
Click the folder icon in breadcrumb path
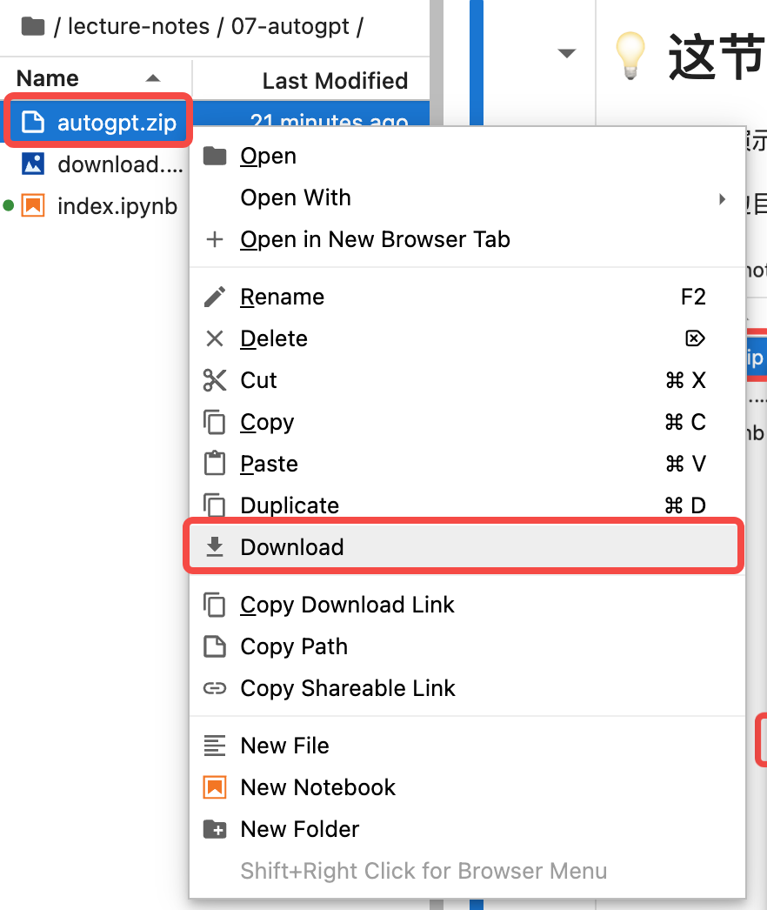33,26
